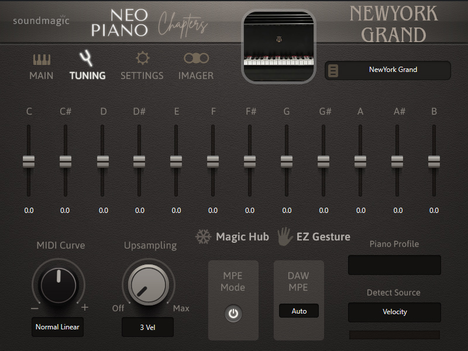
Task: Click the 0.0 value under the A slider
Action: [x=361, y=211]
